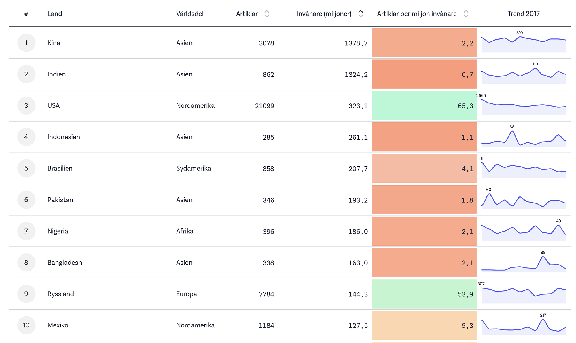Click rank badge 9 beside Ryssland
The height and width of the screenshot is (343, 576).
(26, 294)
